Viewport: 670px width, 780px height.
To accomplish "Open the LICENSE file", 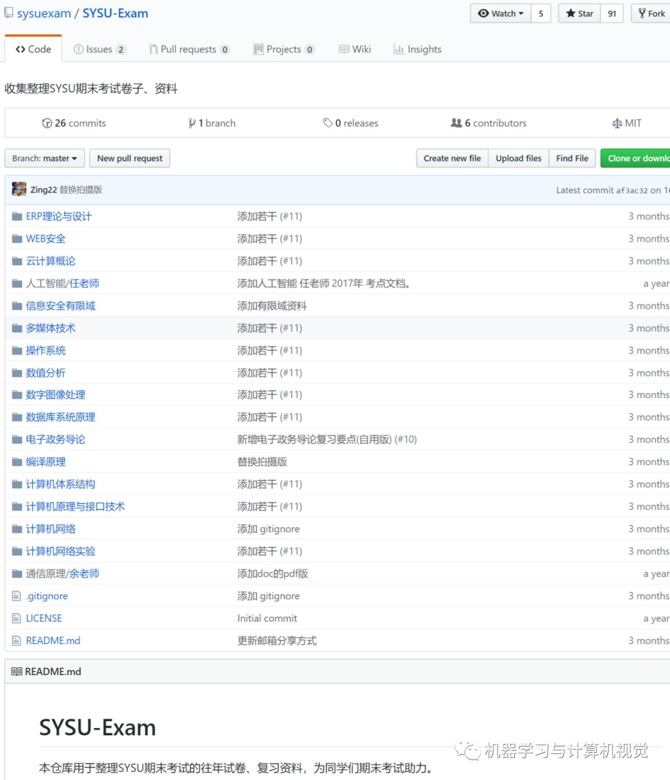I will coord(44,618).
